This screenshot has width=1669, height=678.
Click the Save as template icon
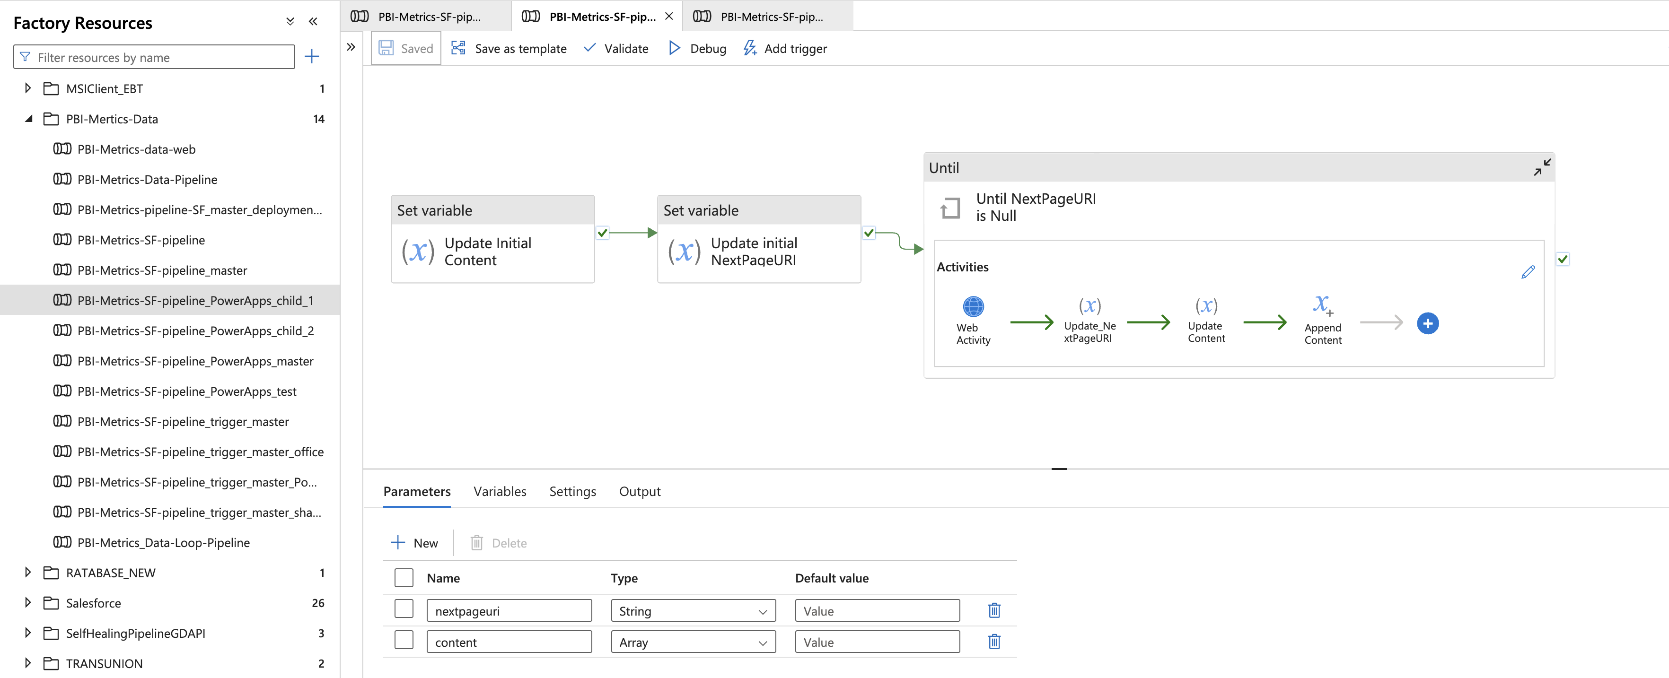click(x=458, y=48)
